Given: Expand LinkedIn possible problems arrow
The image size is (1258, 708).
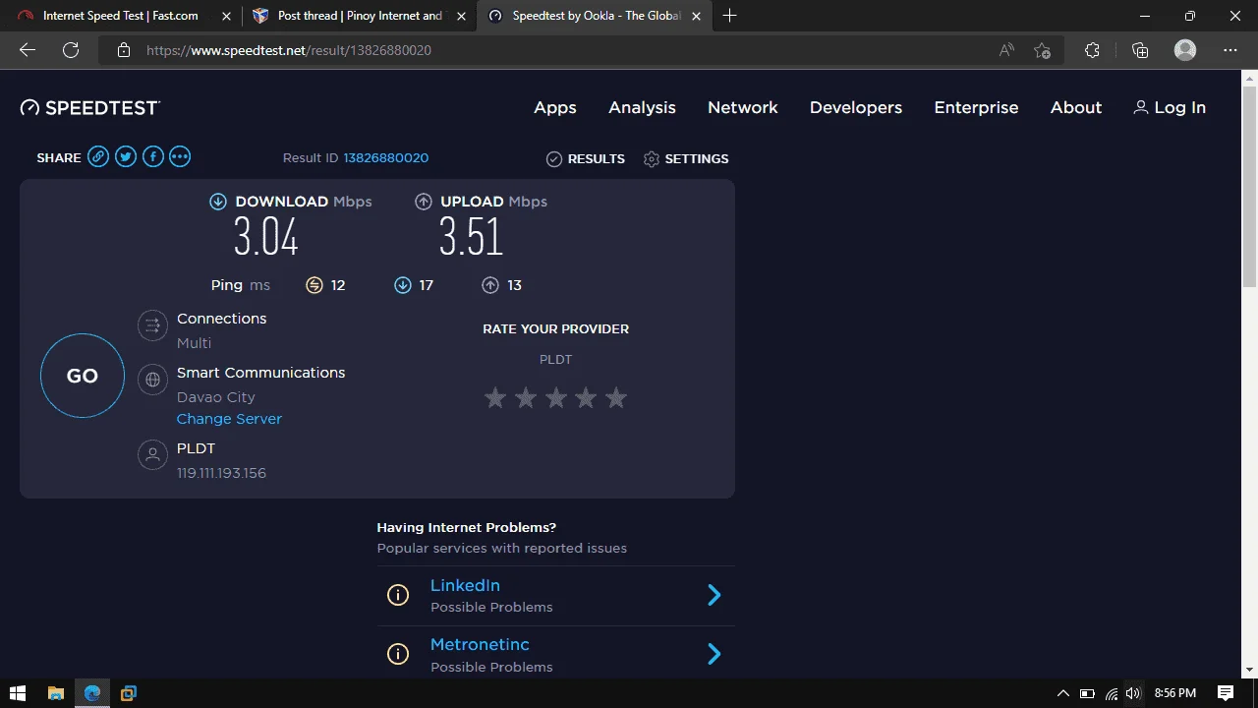Looking at the screenshot, I should tap(715, 595).
